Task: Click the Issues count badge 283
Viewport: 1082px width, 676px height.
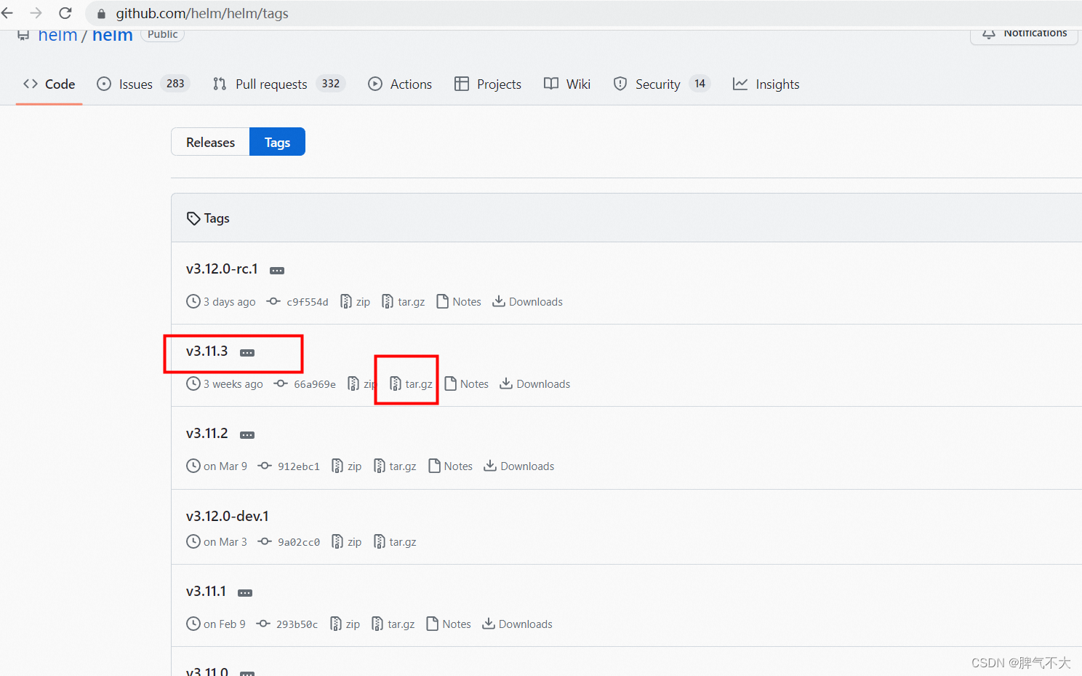Action: click(x=175, y=84)
